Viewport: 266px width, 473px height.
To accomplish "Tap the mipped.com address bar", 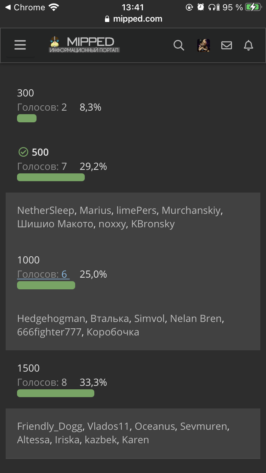I will point(133,19).
